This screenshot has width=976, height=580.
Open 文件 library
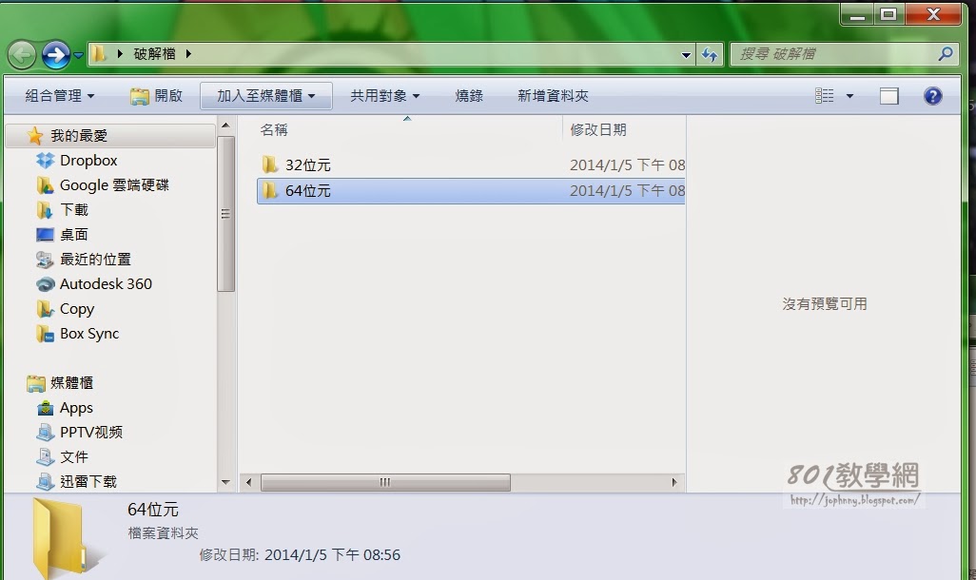click(74, 456)
